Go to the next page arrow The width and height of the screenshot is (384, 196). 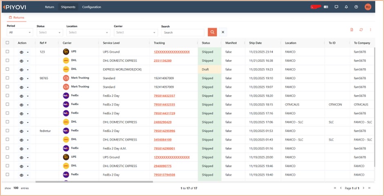tap(364, 188)
